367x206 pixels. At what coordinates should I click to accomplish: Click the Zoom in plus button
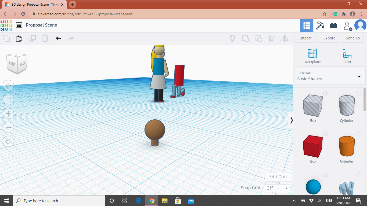click(x=8, y=113)
